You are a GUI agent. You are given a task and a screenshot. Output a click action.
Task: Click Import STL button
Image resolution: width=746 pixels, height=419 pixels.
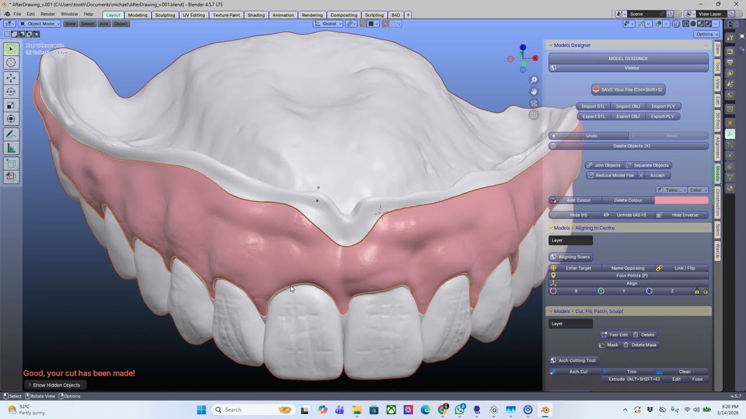(593, 106)
